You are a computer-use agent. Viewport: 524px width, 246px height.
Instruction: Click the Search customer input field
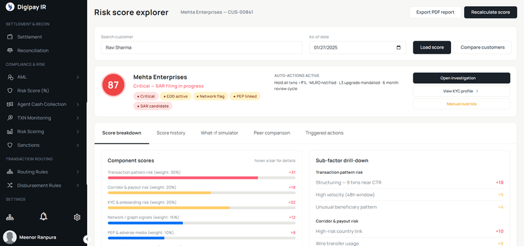[x=201, y=47]
